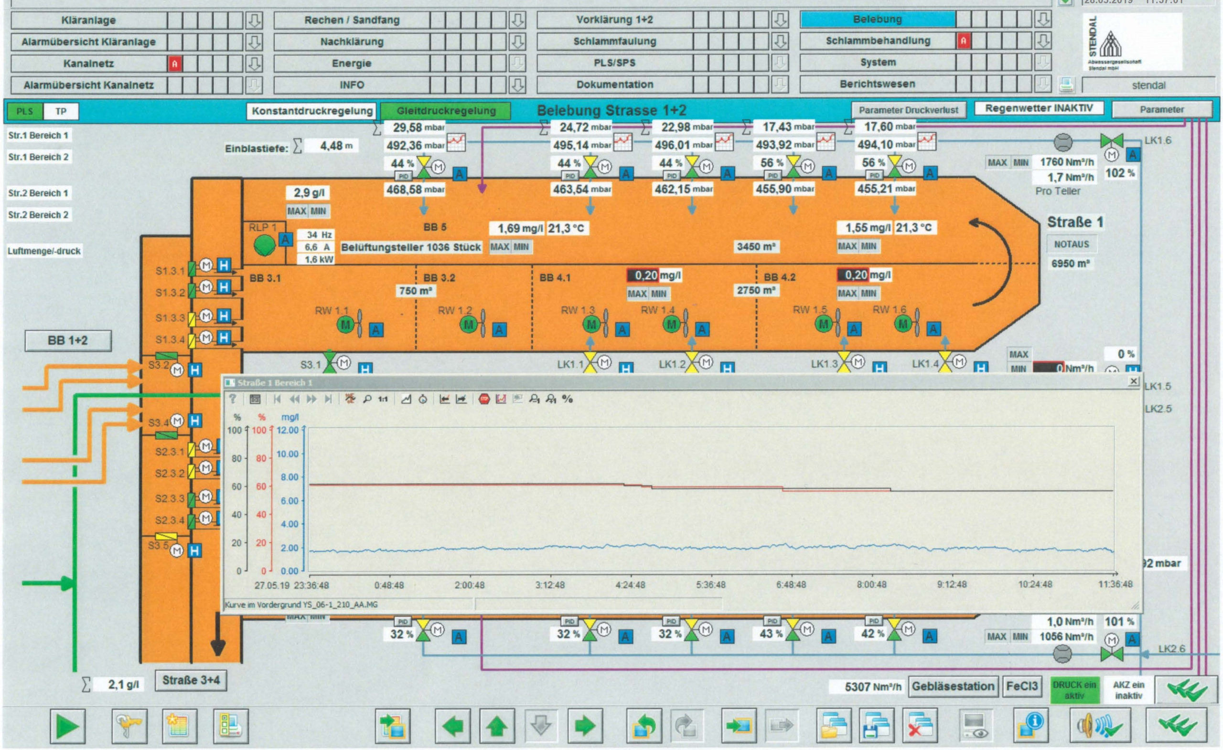Toggle Konstantdruckregelung control mode

coord(311,111)
